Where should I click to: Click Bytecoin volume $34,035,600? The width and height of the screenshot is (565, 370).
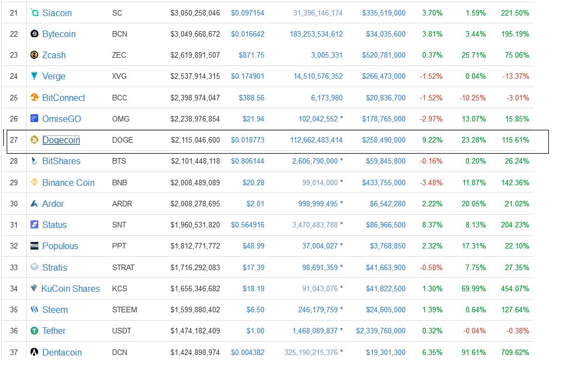[x=386, y=34]
